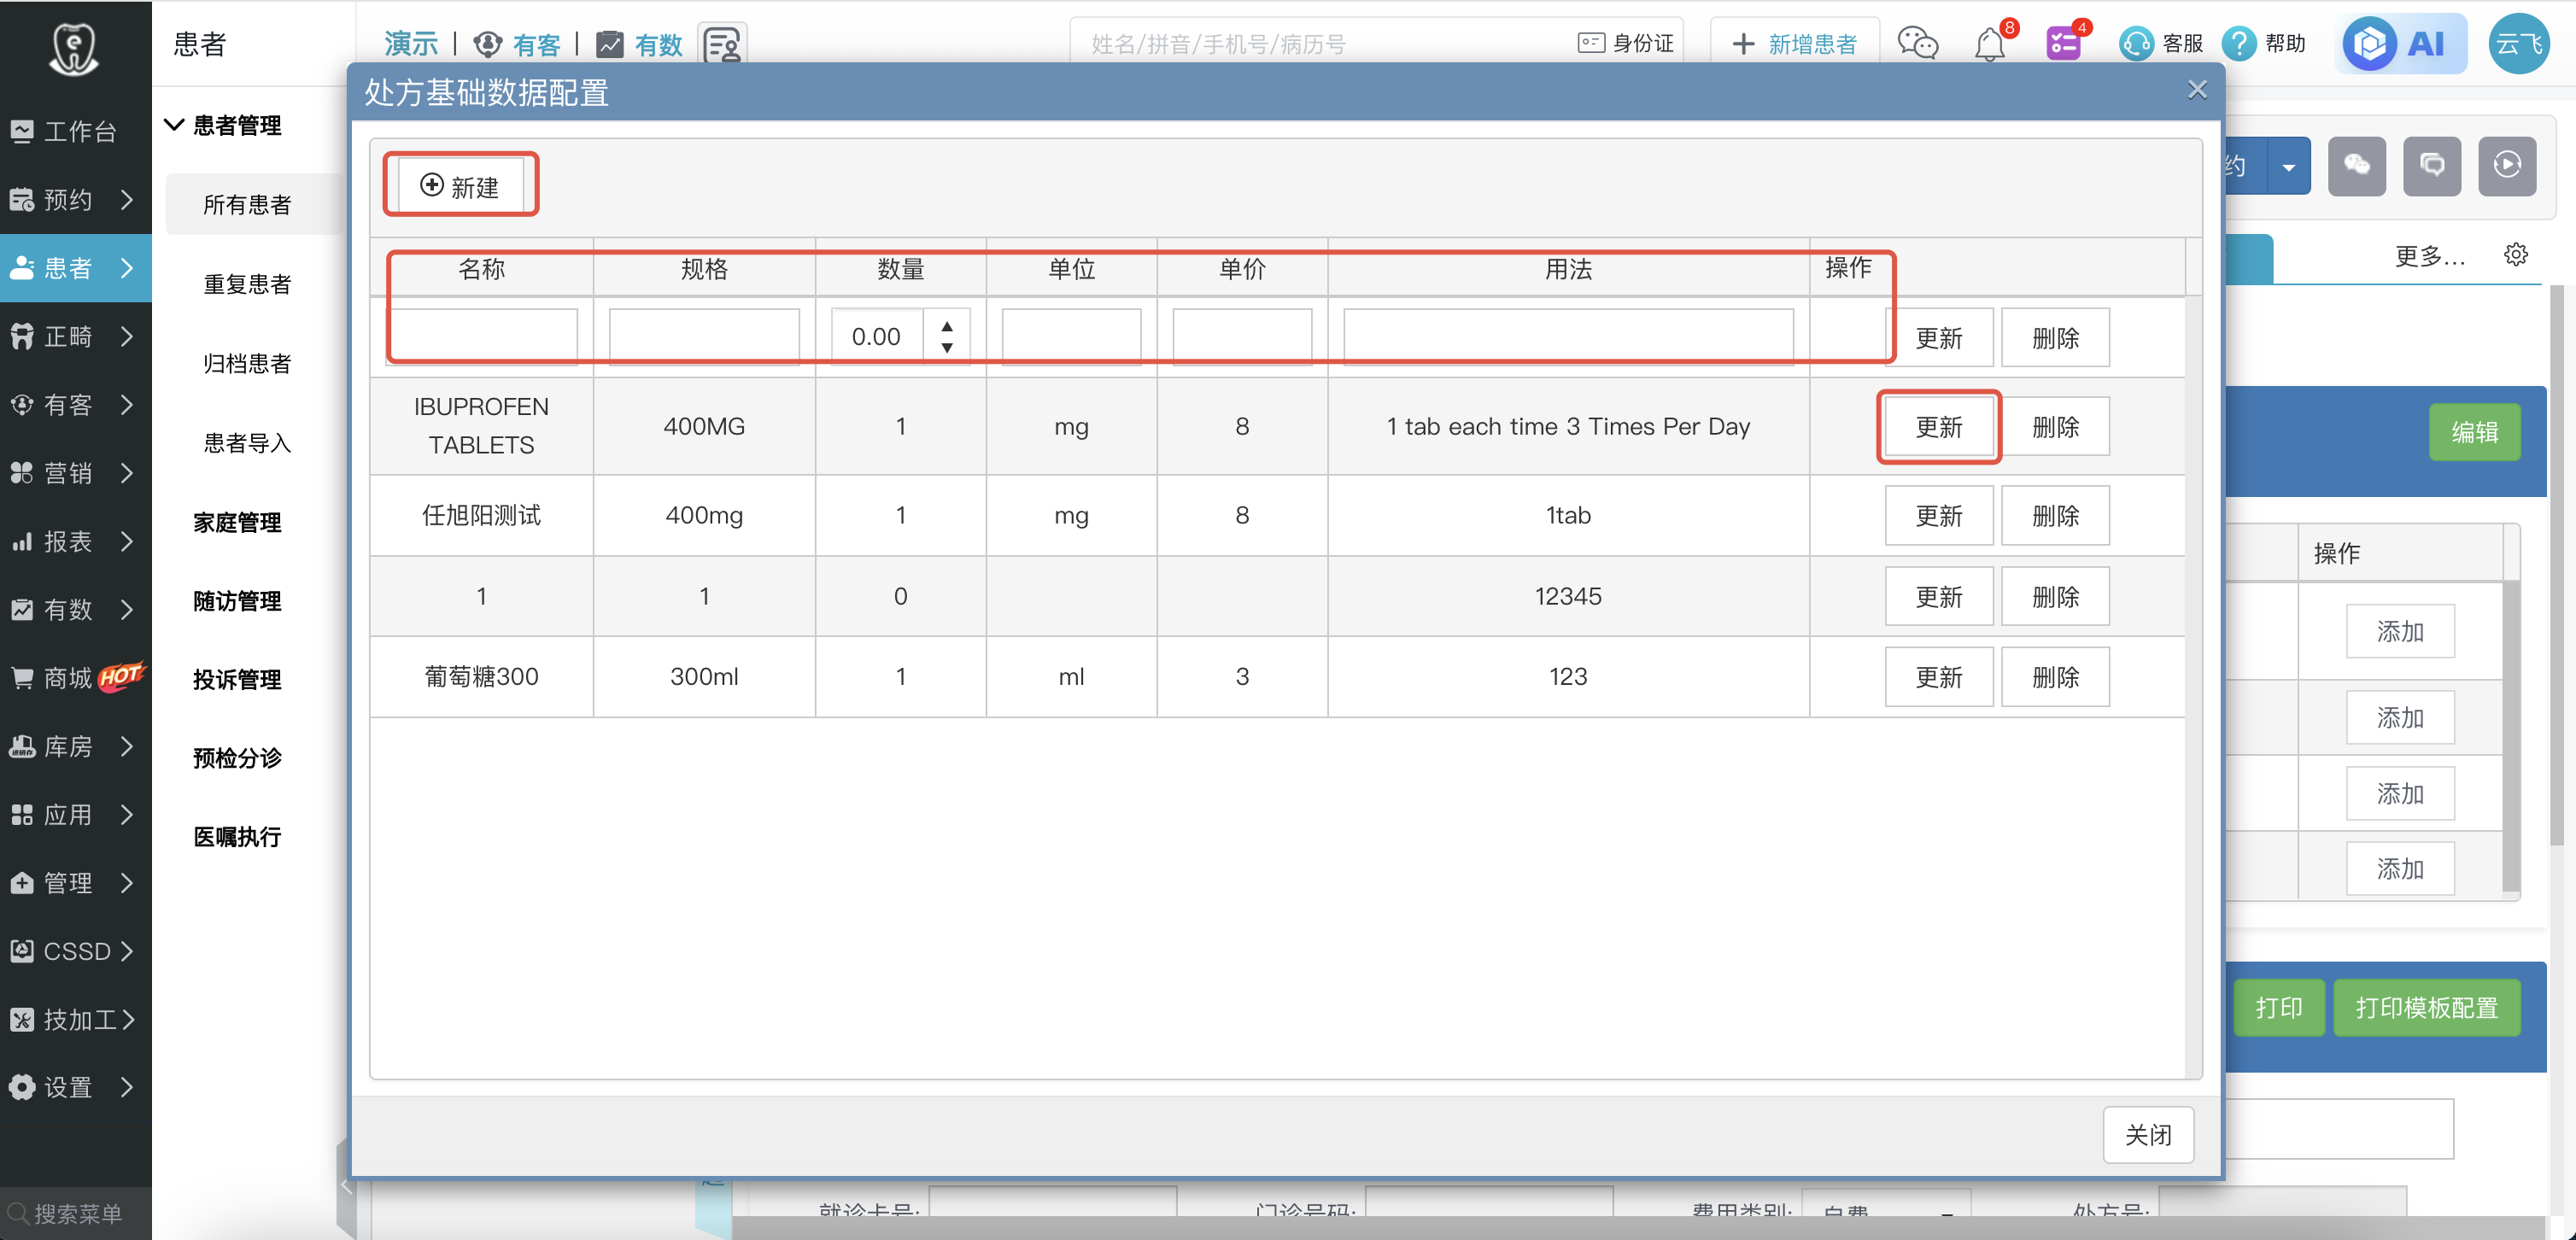Open 医嘱执行 menu item

tap(237, 836)
